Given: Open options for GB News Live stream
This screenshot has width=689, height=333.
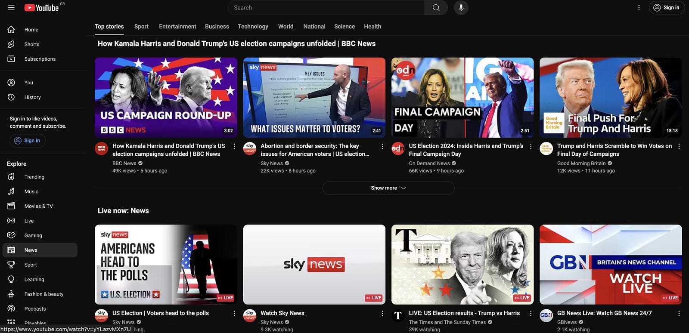Looking at the screenshot, I should (679, 314).
